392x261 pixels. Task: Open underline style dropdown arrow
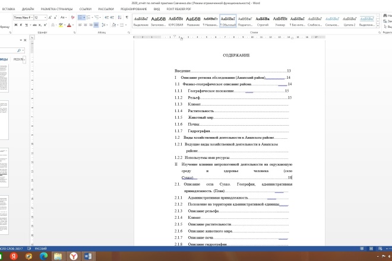tap(30, 25)
